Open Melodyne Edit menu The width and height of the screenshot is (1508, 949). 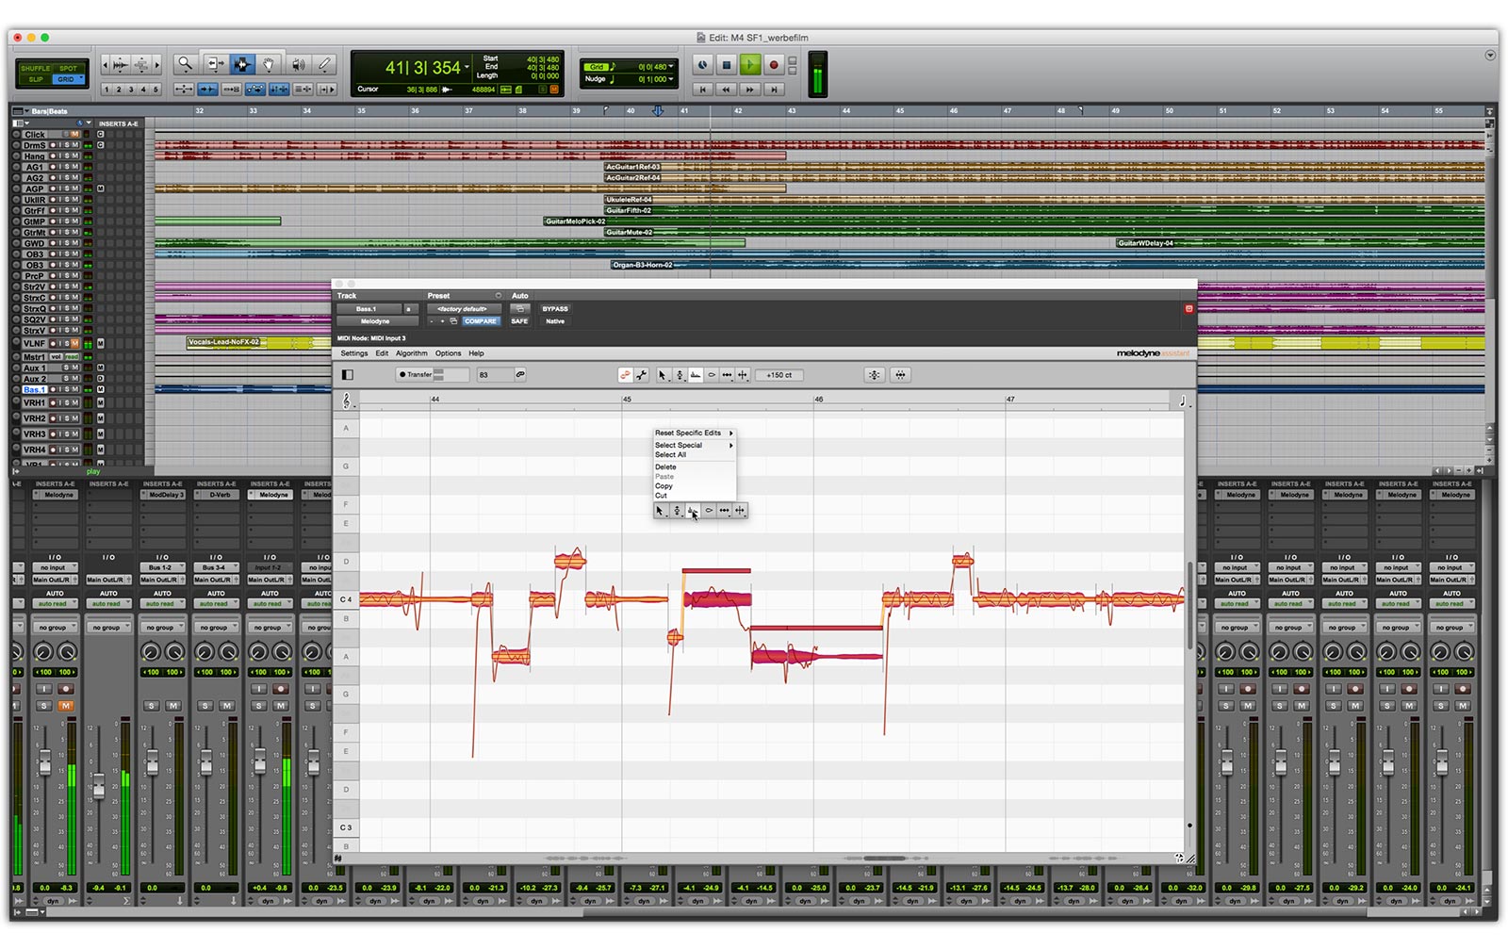[x=382, y=353]
